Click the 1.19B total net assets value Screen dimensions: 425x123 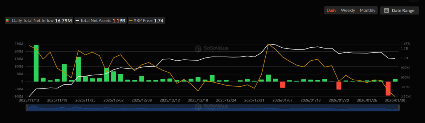[119, 21]
